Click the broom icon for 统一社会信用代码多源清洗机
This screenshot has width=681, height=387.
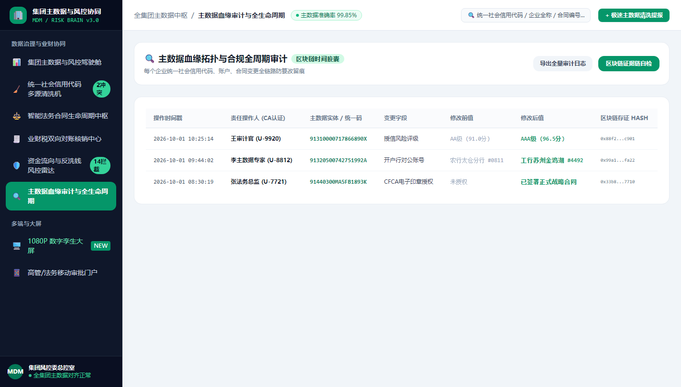point(17,89)
